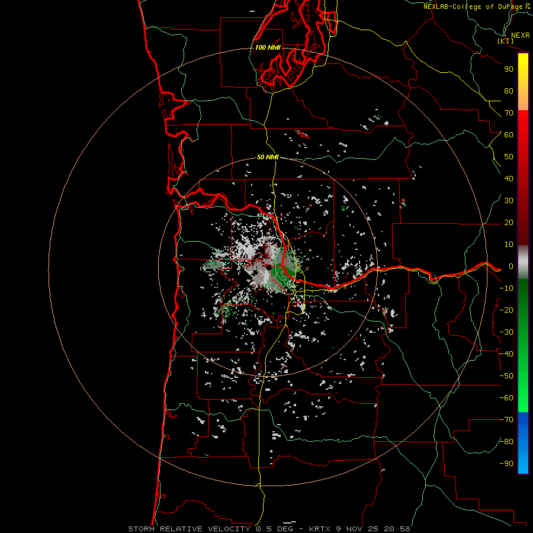Click the '-90' label on the velocity scale

tap(506, 464)
